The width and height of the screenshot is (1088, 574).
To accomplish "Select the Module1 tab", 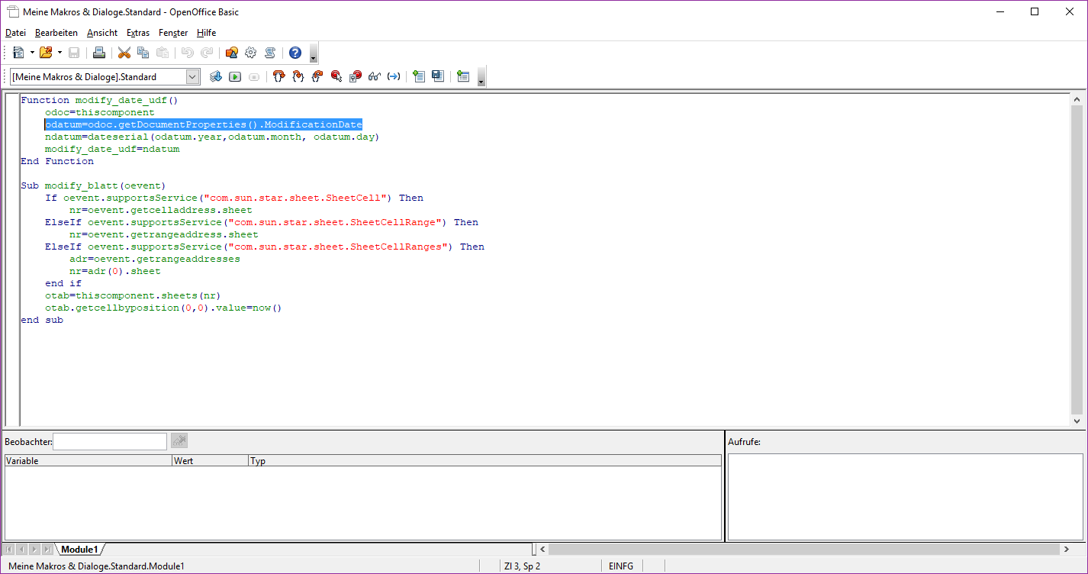I will (79, 550).
